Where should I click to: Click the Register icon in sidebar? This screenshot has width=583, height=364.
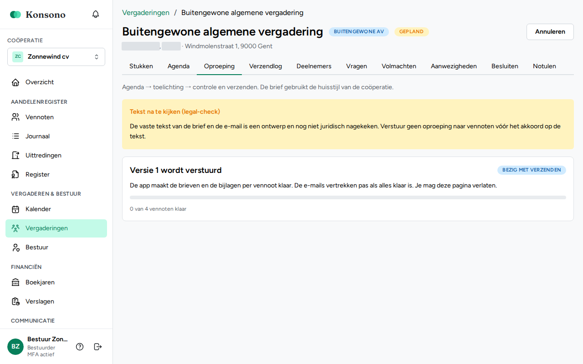(15, 175)
